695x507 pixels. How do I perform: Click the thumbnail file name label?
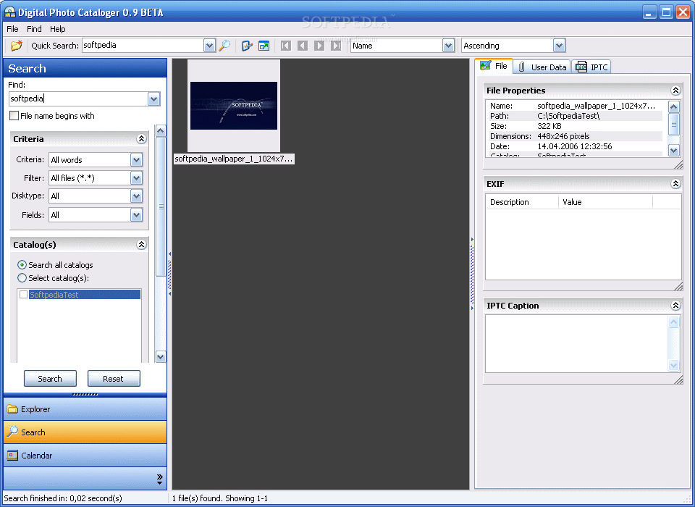pos(234,159)
